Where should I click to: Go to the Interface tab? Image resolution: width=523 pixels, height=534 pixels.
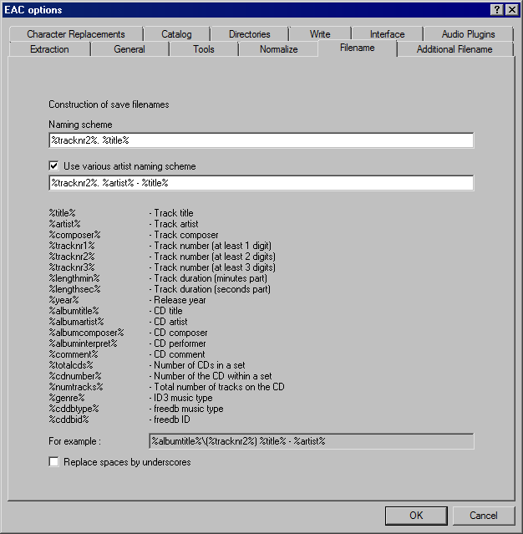[x=387, y=34]
